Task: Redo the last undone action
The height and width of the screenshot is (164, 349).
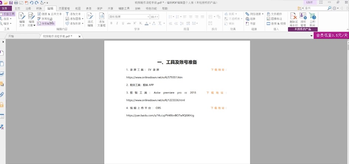Action: click(x=37, y=3)
